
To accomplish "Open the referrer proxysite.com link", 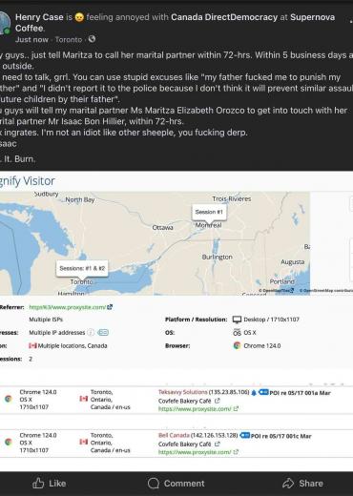I will [x=68, y=307].
